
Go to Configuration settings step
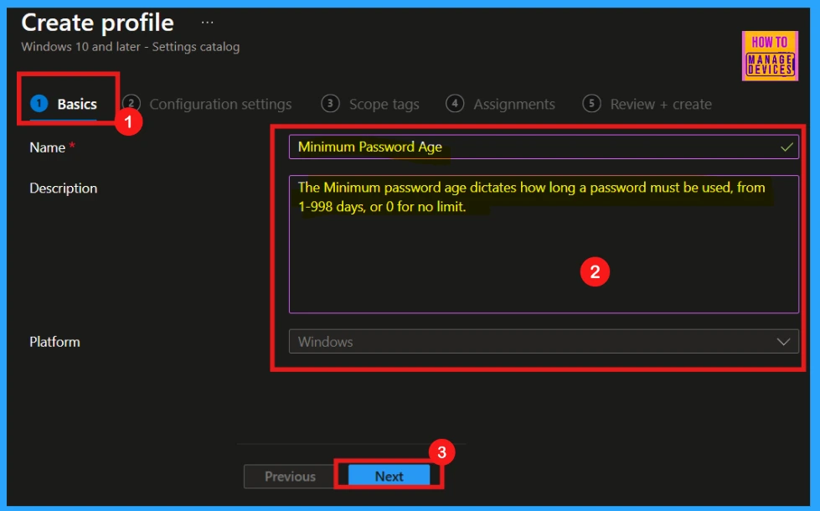(x=208, y=104)
